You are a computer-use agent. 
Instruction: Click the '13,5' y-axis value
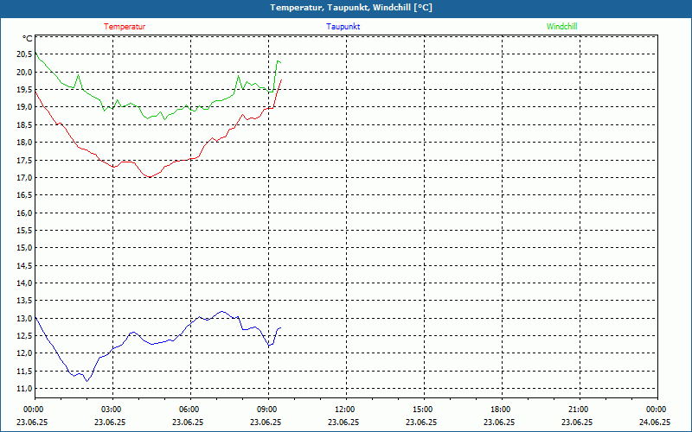click(25, 301)
